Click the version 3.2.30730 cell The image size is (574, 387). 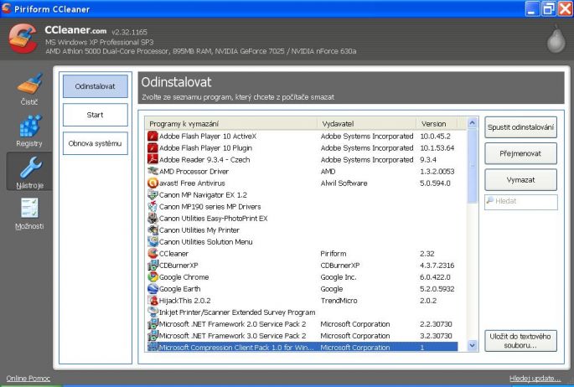[436, 335]
